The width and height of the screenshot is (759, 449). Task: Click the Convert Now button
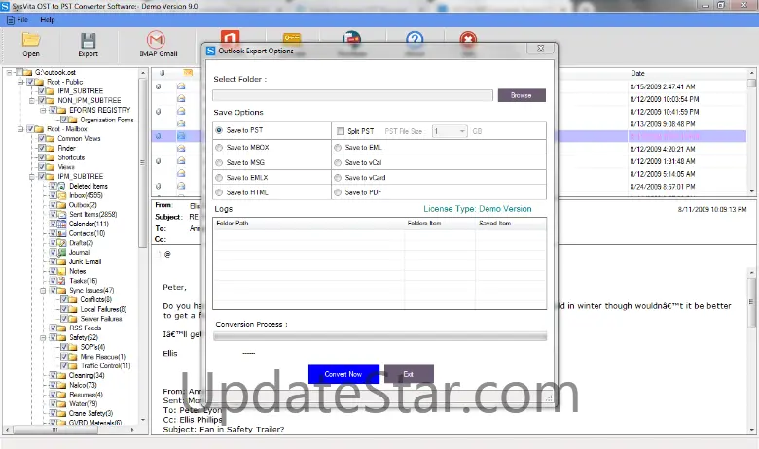(343, 374)
